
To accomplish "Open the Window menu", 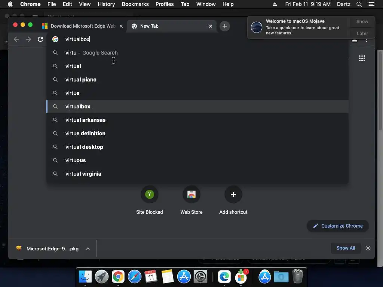I will [x=206, y=4].
